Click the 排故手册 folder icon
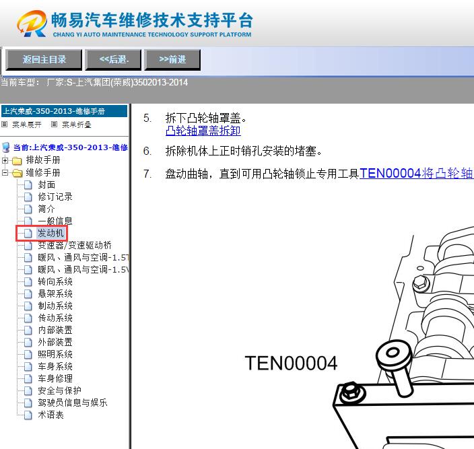Screen dimensions: 474x449 tap(17, 160)
